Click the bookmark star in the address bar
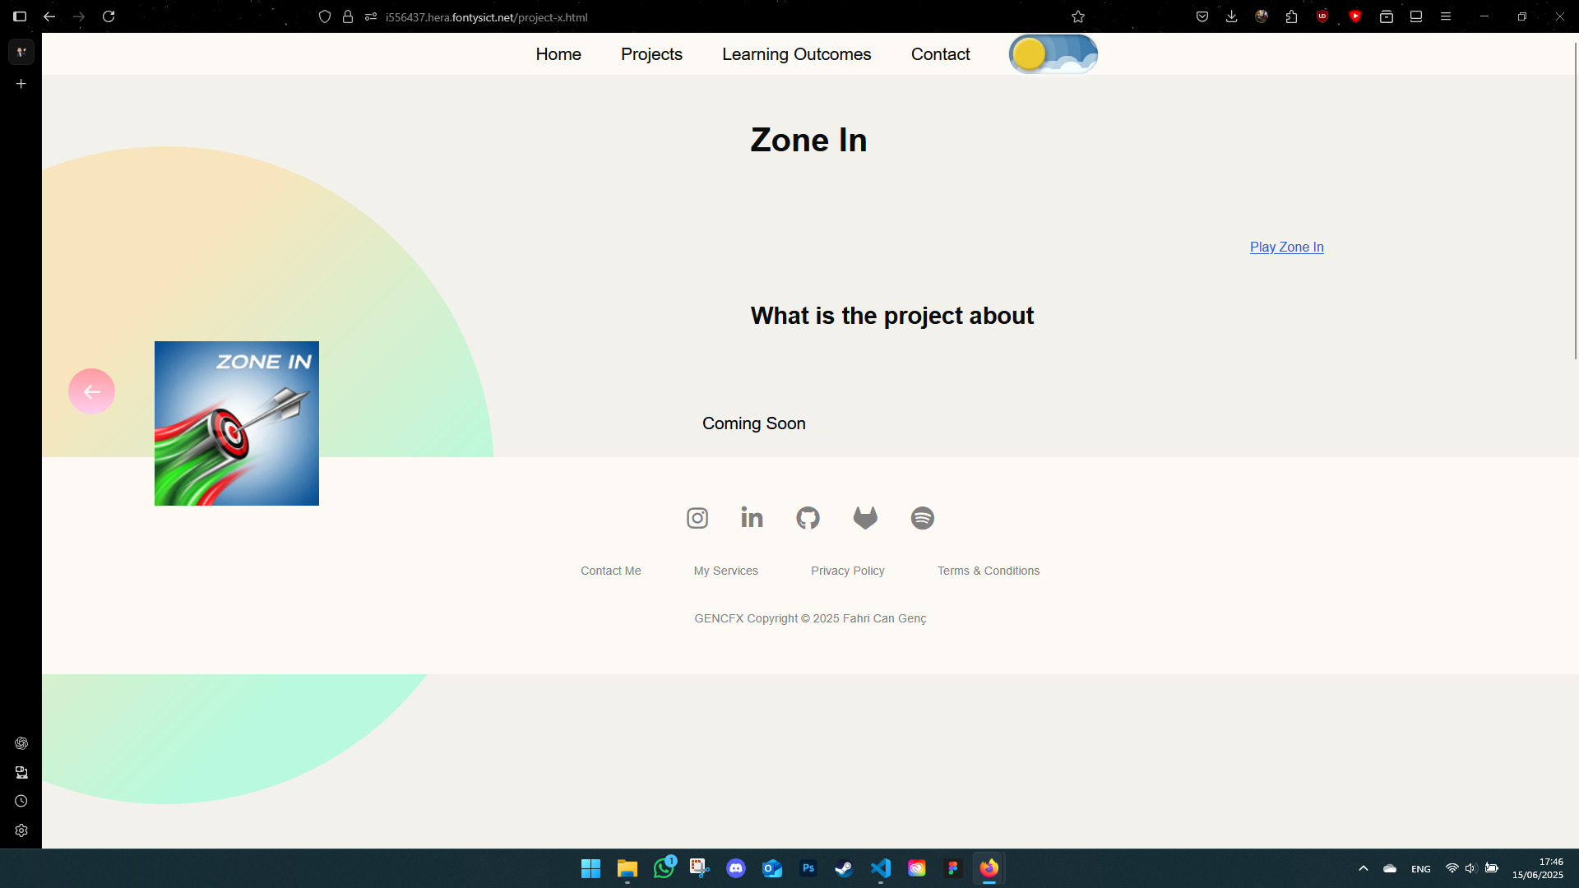 coord(1078,16)
